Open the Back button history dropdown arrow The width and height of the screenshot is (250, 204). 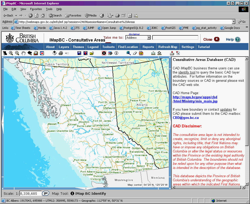(16, 15)
